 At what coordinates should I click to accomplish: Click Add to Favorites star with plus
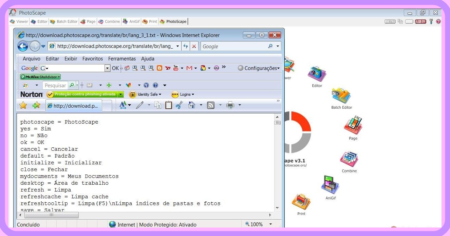click(36, 105)
